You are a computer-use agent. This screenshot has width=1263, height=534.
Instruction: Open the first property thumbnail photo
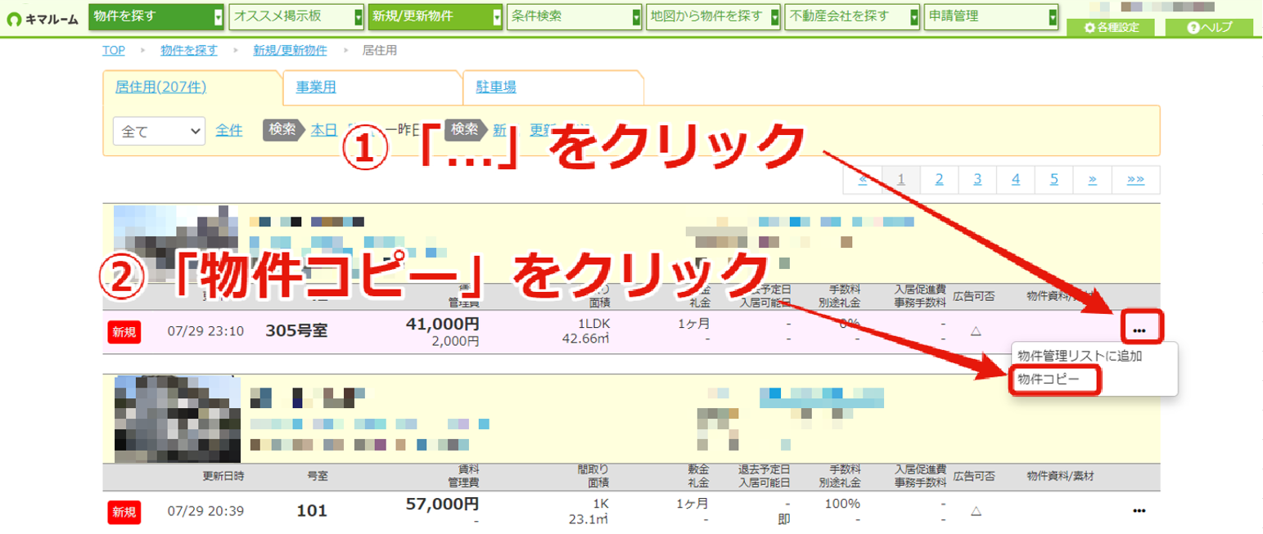(x=176, y=244)
